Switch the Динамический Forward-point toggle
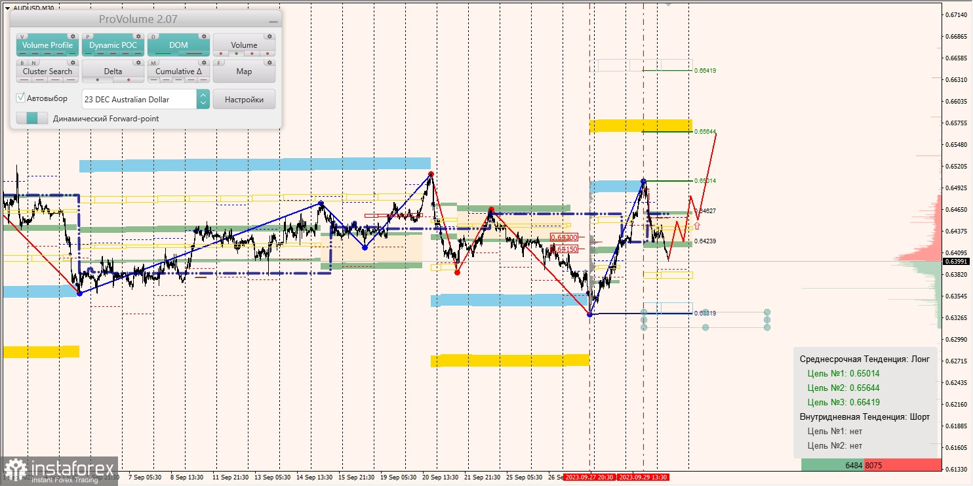 tap(32, 118)
